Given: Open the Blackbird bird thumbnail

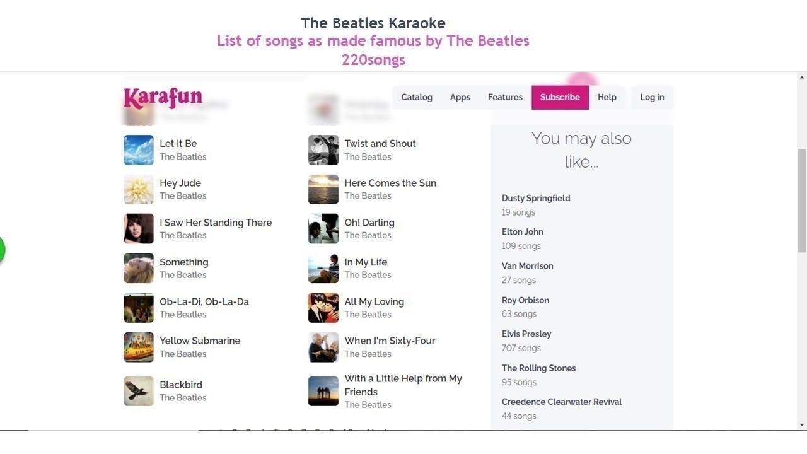Looking at the screenshot, I should pos(139,391).
